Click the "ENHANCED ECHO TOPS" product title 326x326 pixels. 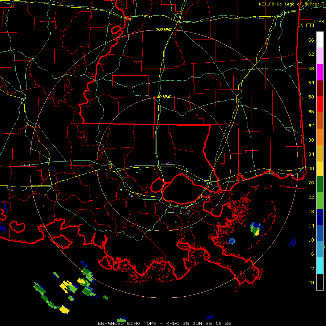coord(127,323)
